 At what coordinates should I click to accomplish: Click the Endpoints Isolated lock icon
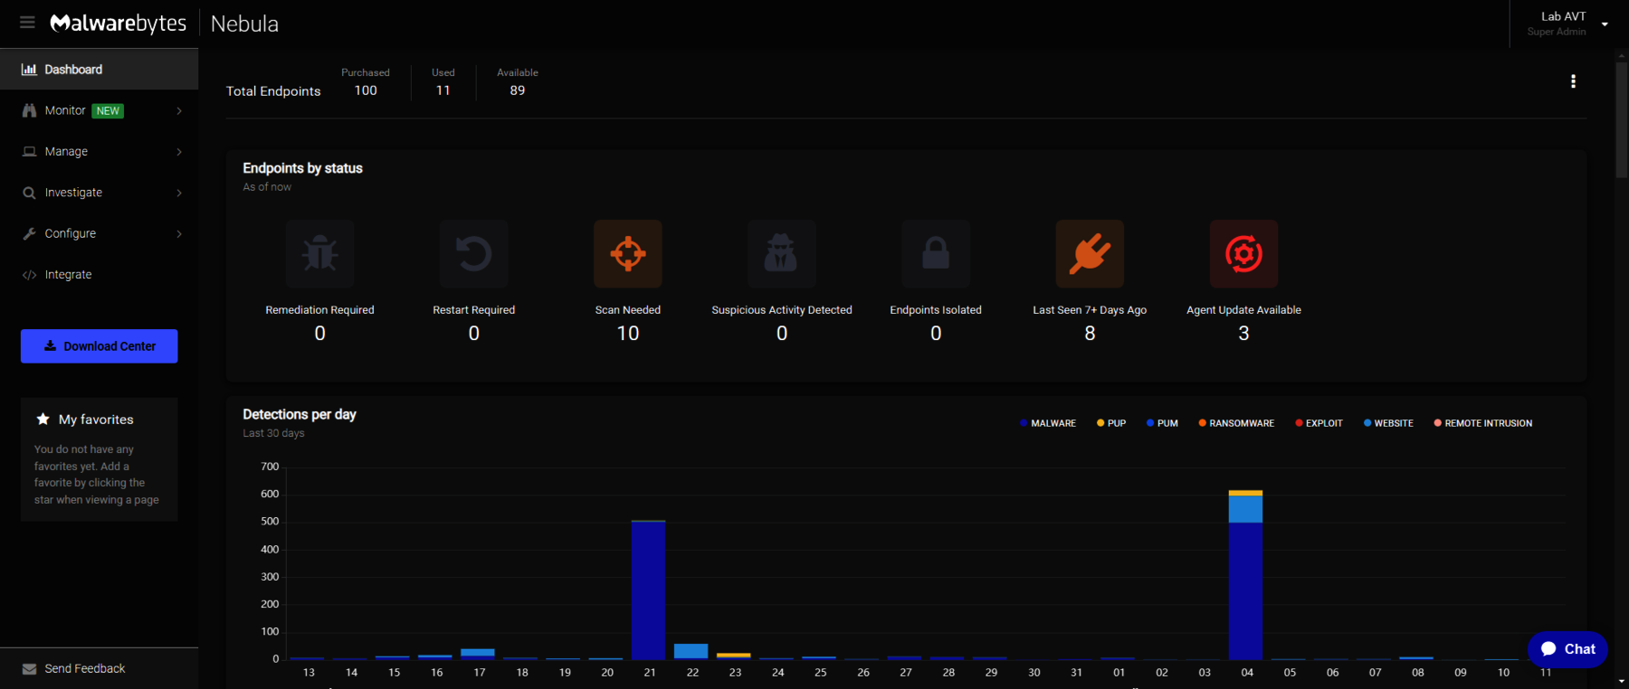[x=936, y=254]
